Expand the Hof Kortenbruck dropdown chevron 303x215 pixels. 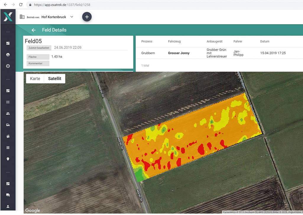click(72, 17)
